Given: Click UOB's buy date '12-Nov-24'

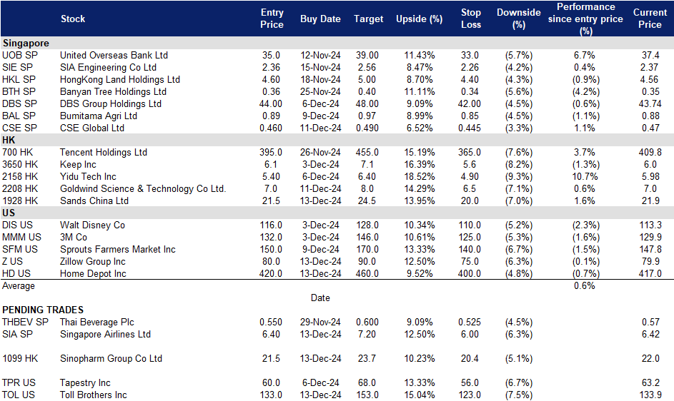Looking at the screenshot, I should click(320, 56).
